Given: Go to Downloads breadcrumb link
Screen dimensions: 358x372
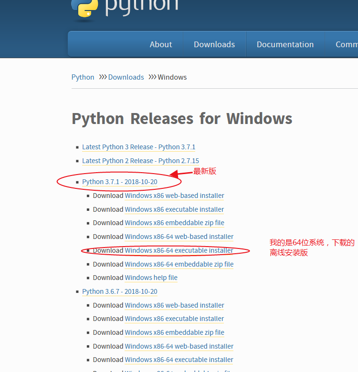Looking at the screenshot, I should pyautogui.click(x=126, y=77).
